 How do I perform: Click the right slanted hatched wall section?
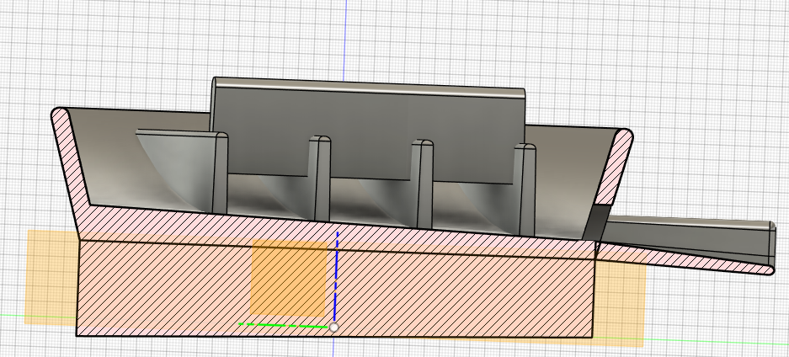(x=615, y=166)
